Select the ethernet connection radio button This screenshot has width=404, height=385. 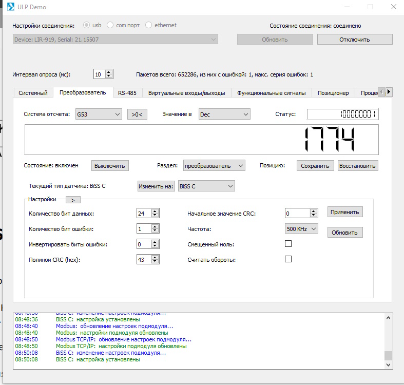click(149, 25)
